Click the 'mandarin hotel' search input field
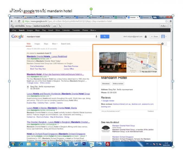Screen dimensions: 183x152 (60, 37)
